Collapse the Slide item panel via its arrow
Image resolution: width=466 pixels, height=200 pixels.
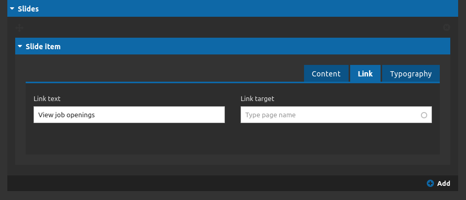20,46
